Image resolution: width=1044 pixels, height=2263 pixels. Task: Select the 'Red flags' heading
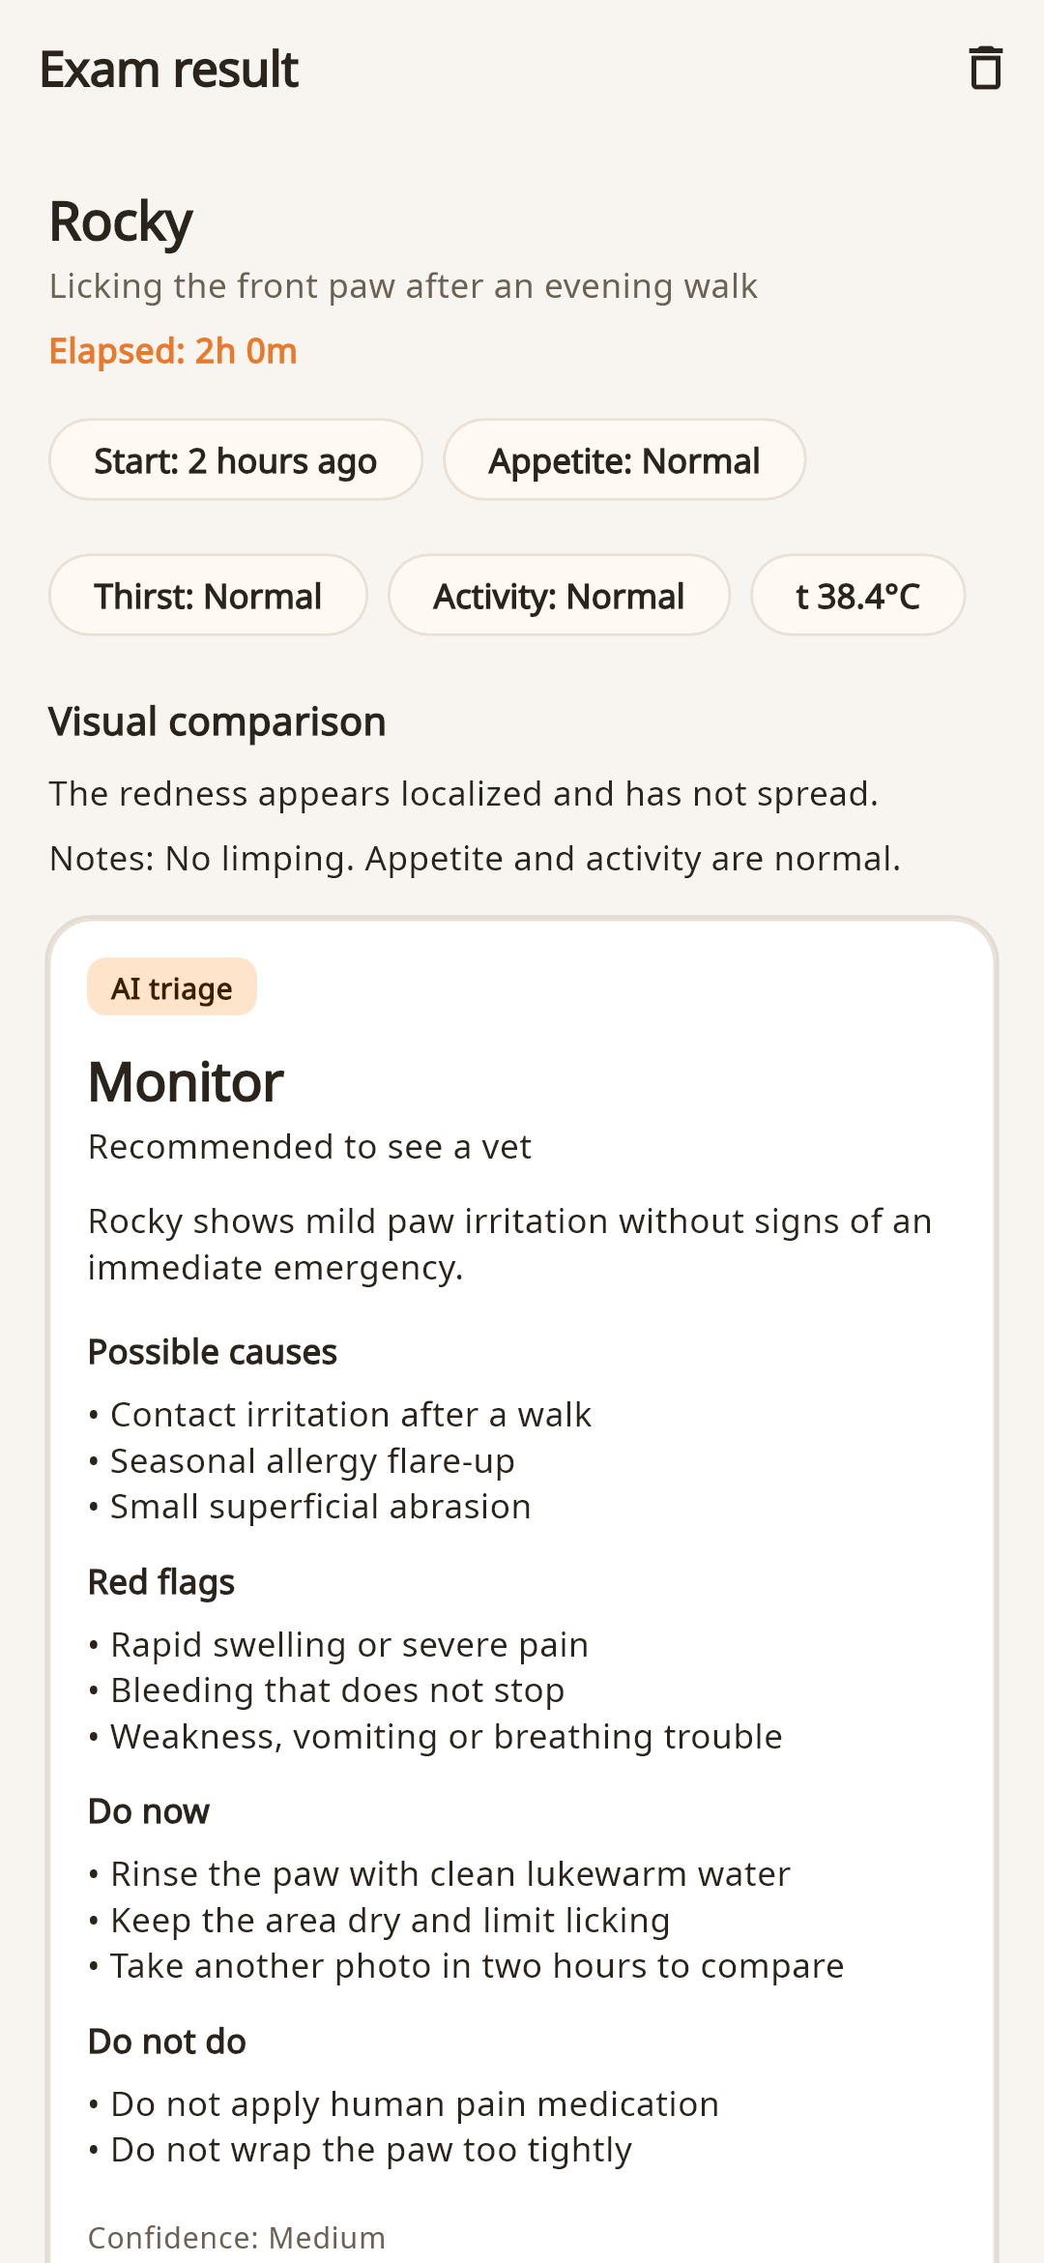coord(161,1582)
